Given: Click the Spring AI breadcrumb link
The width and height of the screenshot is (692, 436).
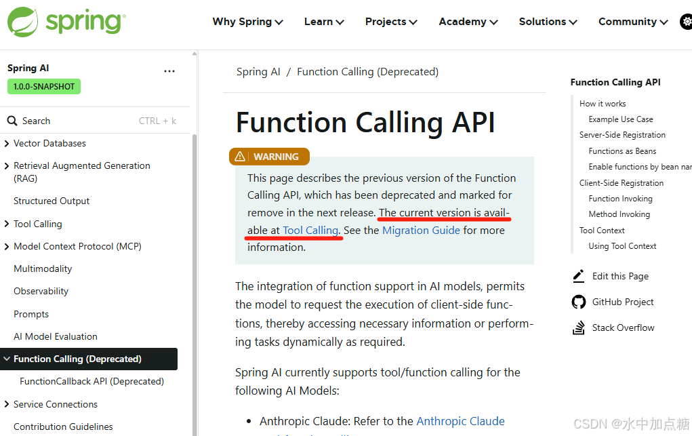Looking at the screenshot, I should pos(258,72).
